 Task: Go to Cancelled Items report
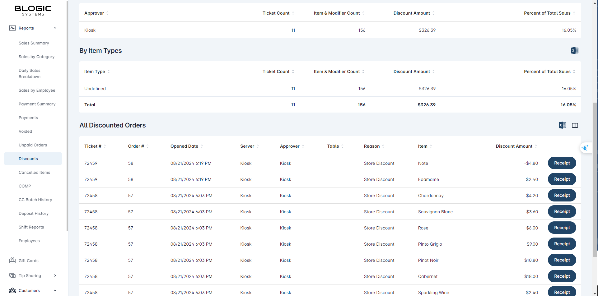34,172
